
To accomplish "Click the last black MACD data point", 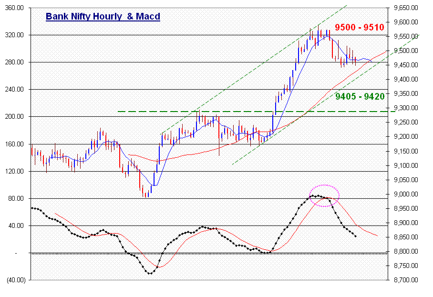I will click(355, 236).
